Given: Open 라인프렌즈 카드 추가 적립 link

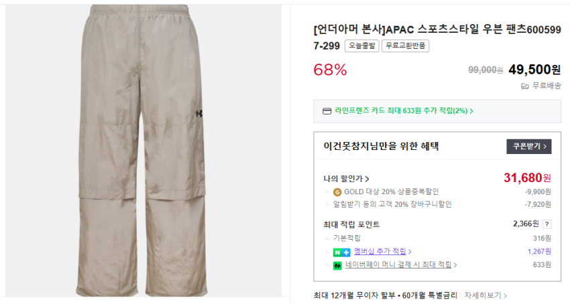Looking at the screenshot, I should point(404,111).
